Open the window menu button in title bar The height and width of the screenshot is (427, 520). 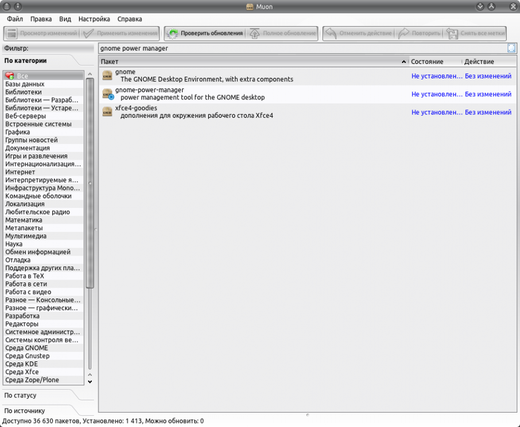(7, 6)
